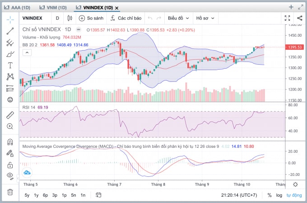The height and width of the screenshot is (203, 307).
Task: Choose the pitchfork drawing tool
Action: coord(10,42)
